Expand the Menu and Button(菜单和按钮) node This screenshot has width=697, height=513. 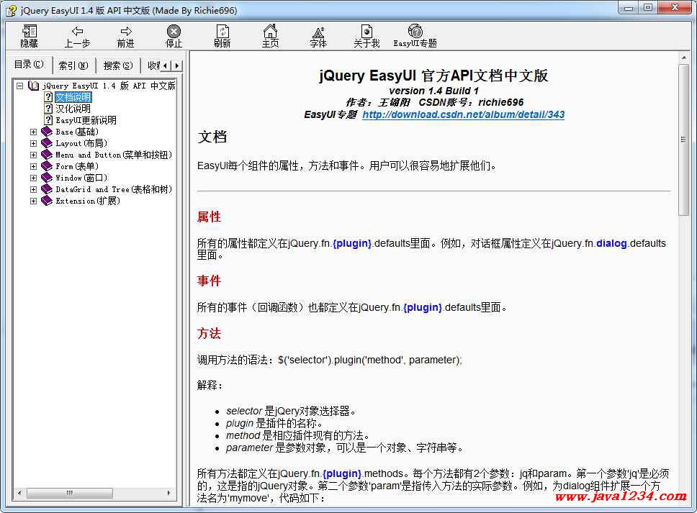(33, 155)
